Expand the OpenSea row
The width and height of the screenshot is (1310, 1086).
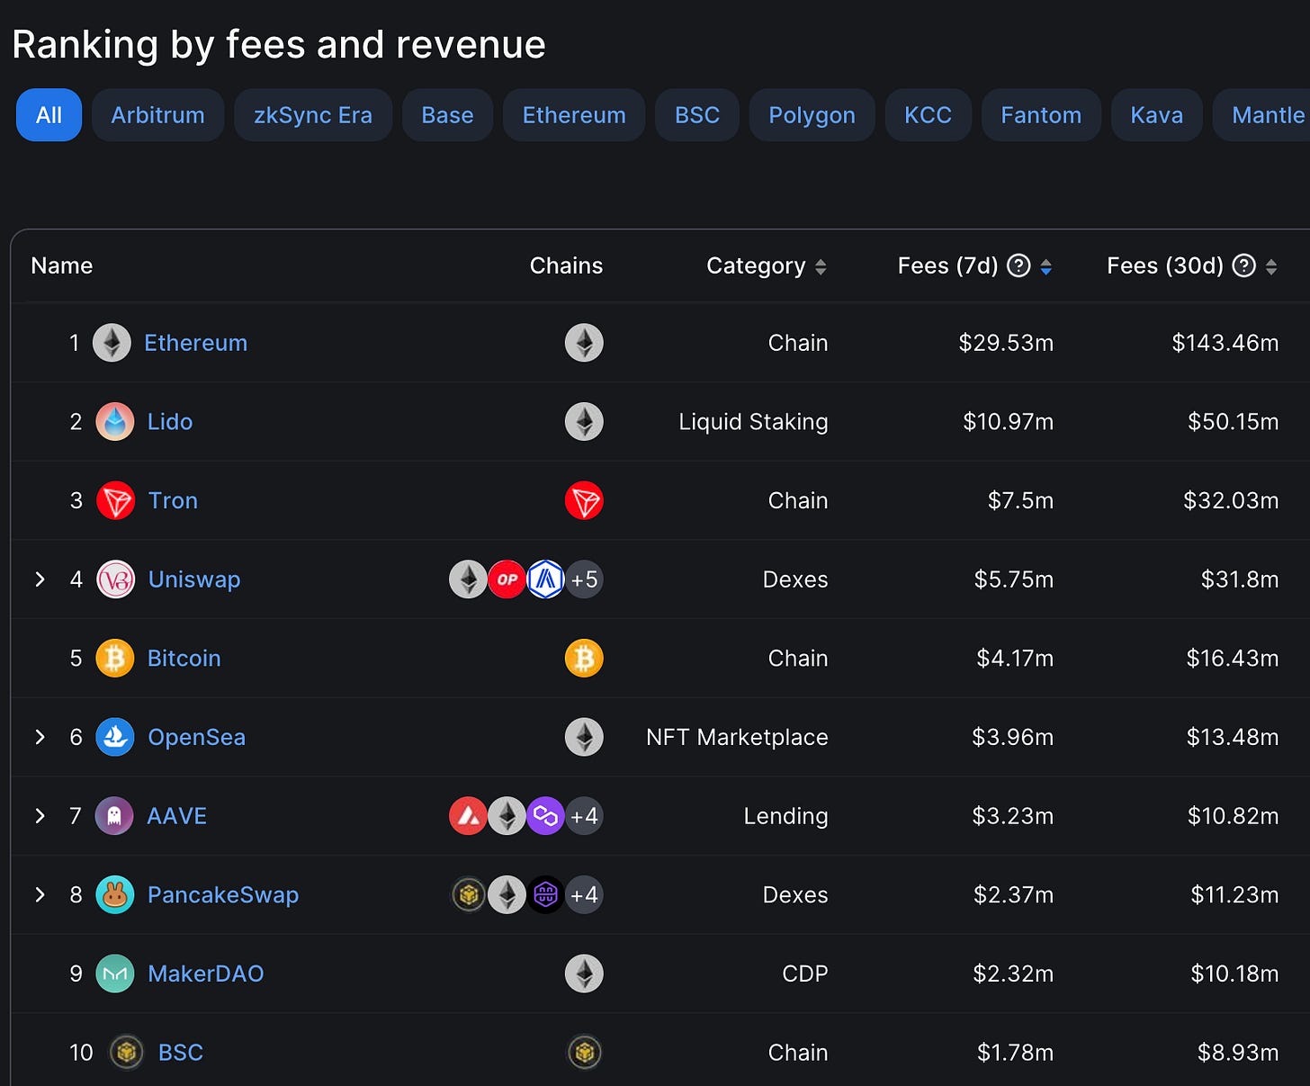click(x=40, y=737)
